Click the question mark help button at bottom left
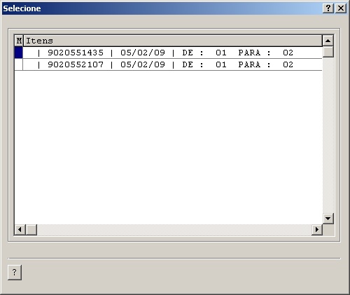Image resolution: width=350 pixels, height=295 pixels. pos(15,273)
